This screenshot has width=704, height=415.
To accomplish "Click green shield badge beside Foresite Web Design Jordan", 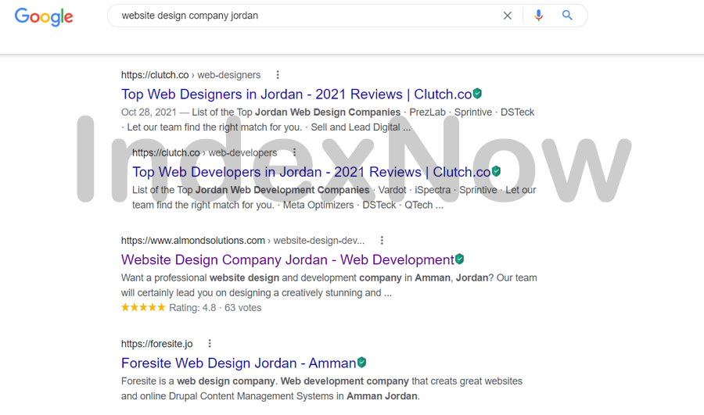I will 361,362.
